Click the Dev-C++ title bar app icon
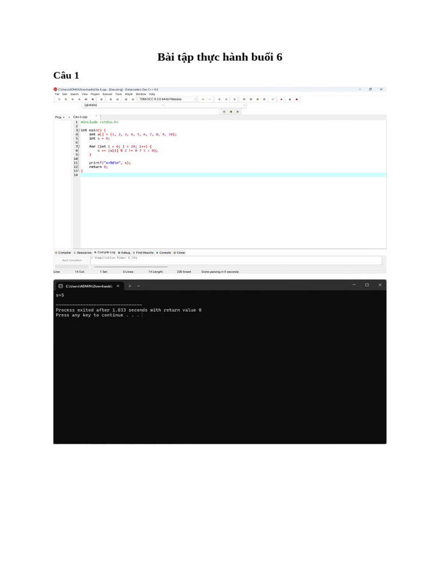Screen dimensions: 440x587 click(56, 89)
